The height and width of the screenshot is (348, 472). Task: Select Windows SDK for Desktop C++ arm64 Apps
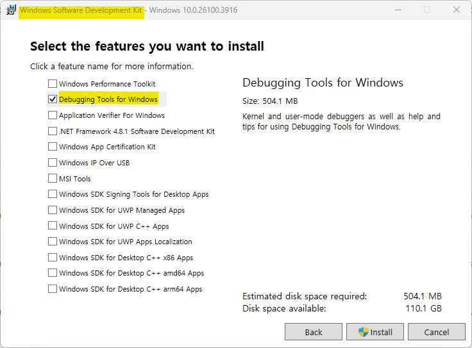53,289
